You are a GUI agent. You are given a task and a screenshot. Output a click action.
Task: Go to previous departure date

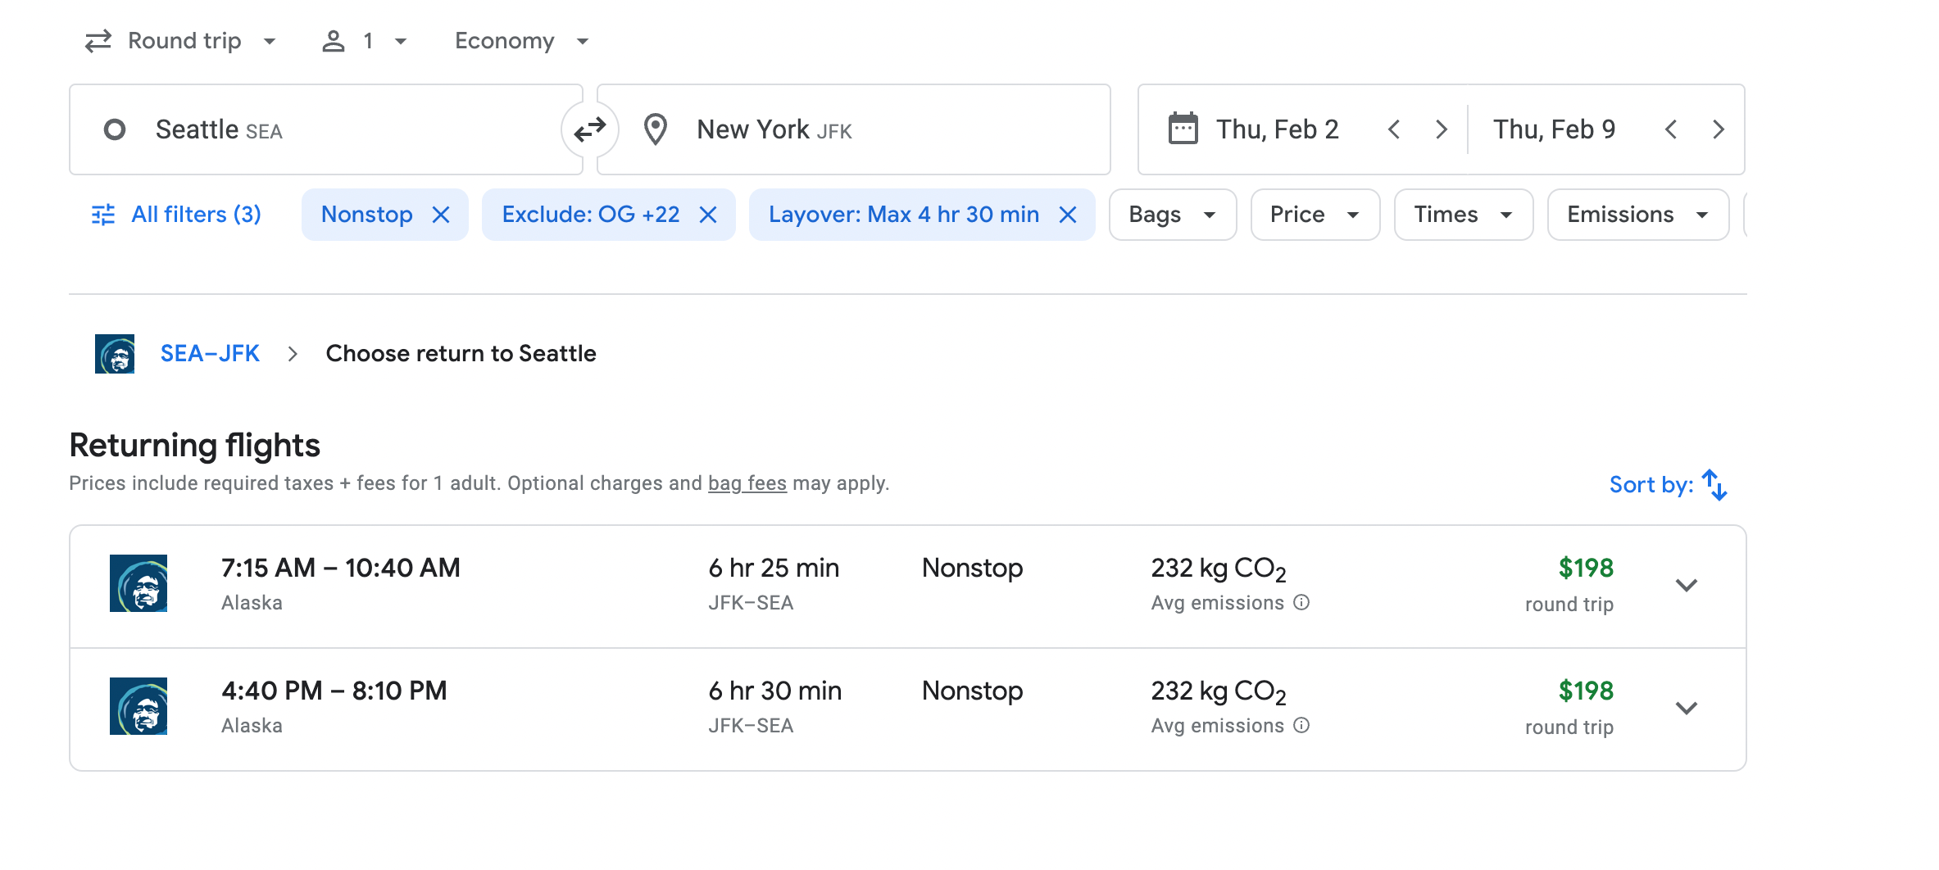pos(1393,129)
